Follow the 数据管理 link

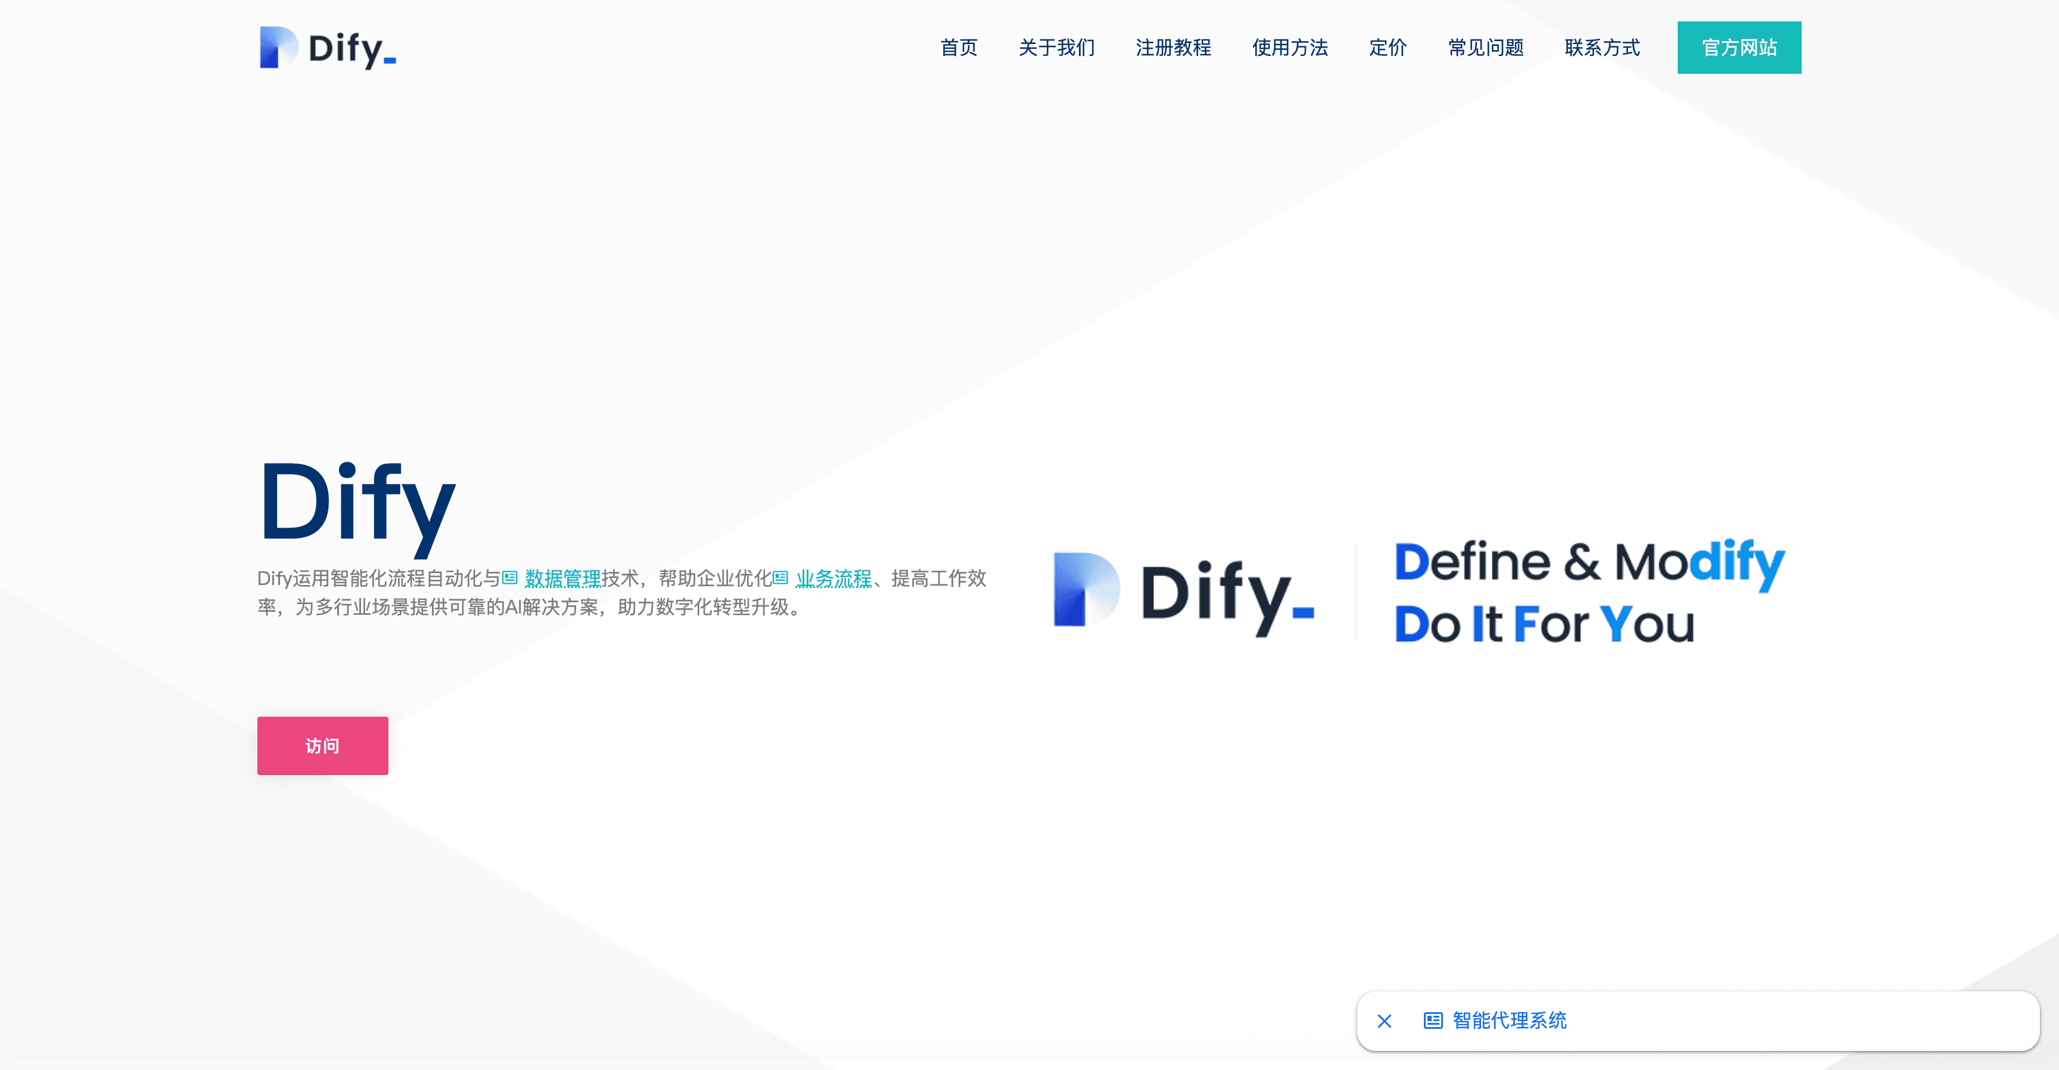(562, 578)
